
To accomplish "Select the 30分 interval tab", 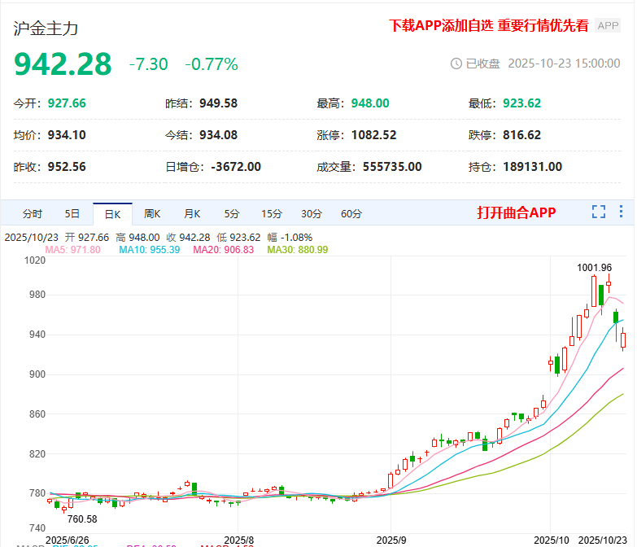I will tap(312, 214).
